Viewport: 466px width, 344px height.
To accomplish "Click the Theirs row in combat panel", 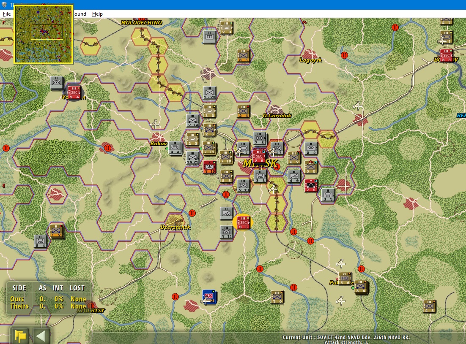I will [x=48, y=306].
